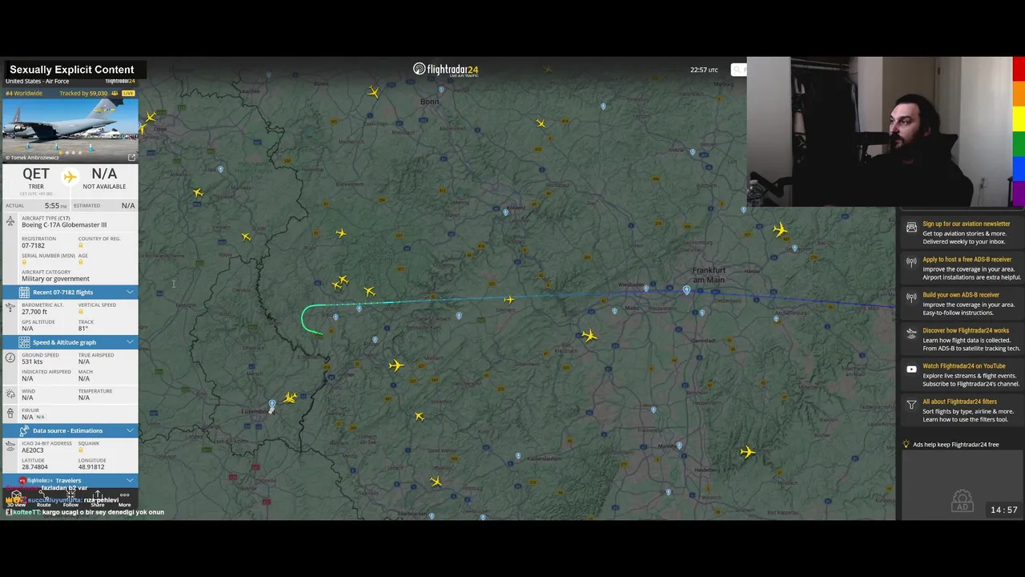Image resolution: width=1025 pixels, height=577 pixels.
Task: Click the speed graph grid icon
Action: tap(24, 342)
